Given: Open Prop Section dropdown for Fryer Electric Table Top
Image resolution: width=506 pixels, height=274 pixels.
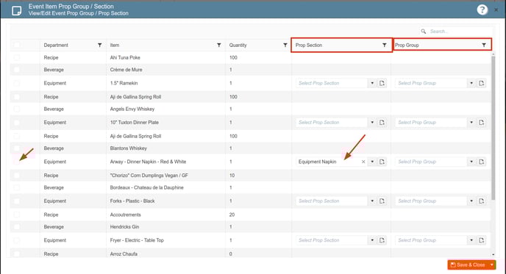Looking at the screenshot, I should pyautogui.click(x=372, y=240).
